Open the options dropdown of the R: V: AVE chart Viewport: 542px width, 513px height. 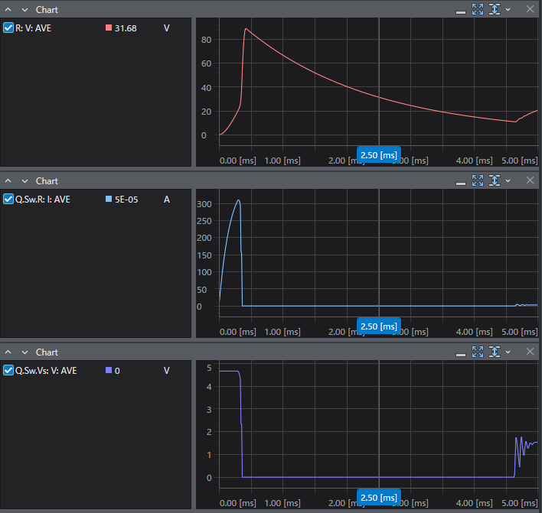[x=508, y=10]
